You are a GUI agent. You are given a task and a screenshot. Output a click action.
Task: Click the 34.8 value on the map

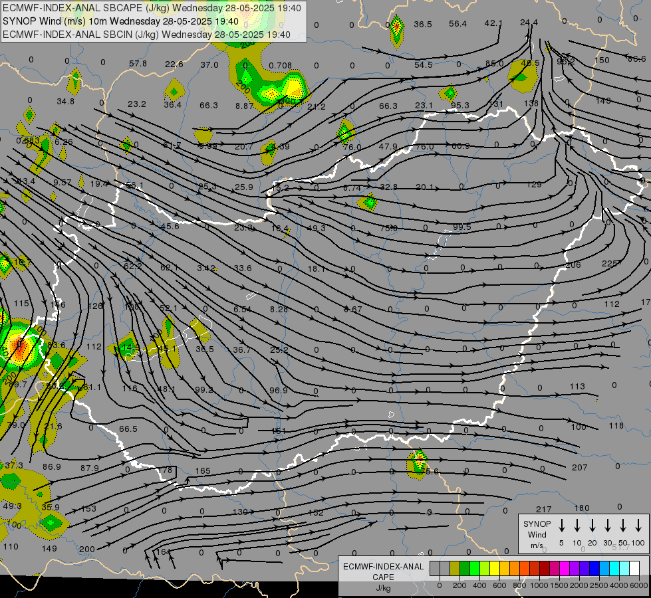[66, 101]
